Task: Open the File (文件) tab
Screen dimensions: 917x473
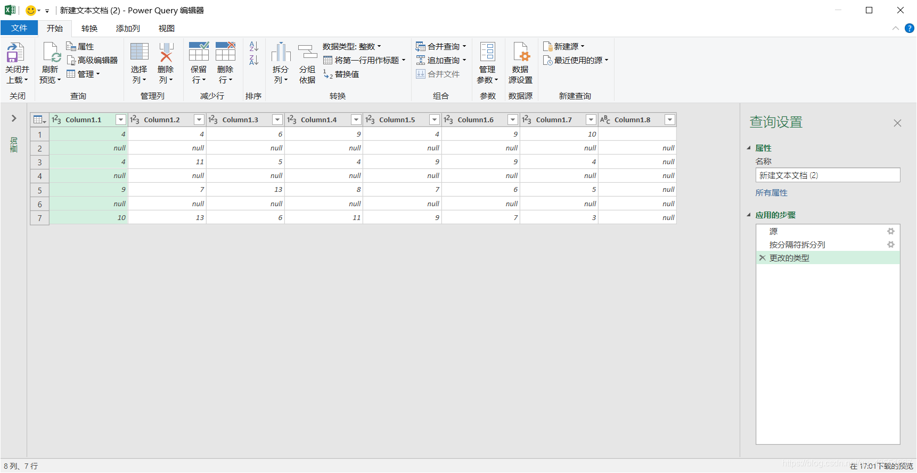Action: (x=19, y=28)
